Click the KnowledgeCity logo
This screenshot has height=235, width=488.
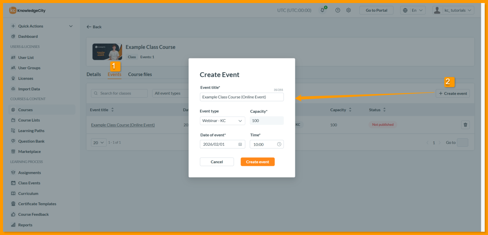[x=27, y=10]
